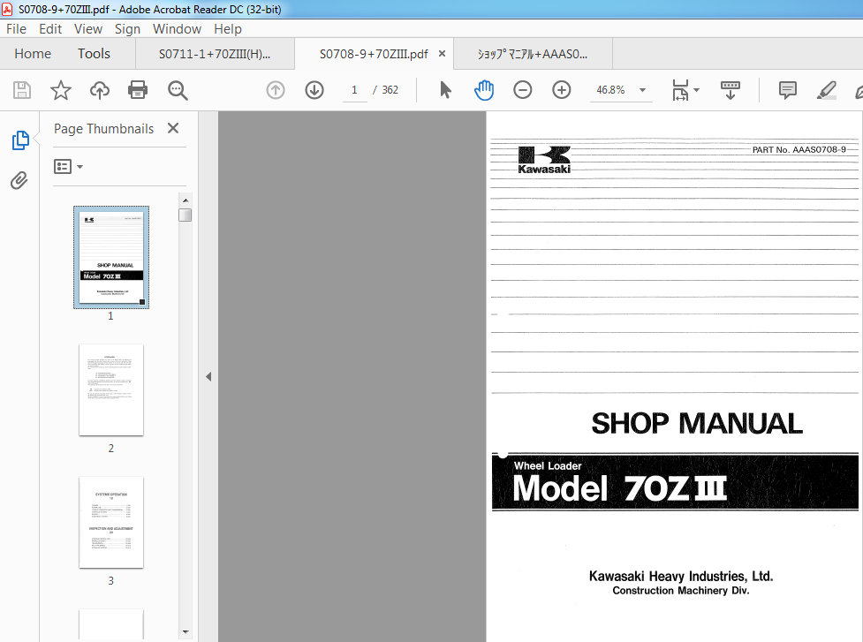Viewport: 863px width, 642px height.
Task: Open the Window menu
Action: coord(177,28)
